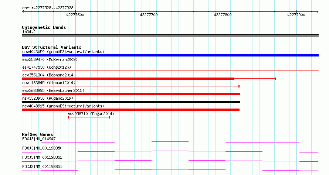
Task: Open FOXJ3|NM_001198852 transcript label
Action: coord(42,157)
